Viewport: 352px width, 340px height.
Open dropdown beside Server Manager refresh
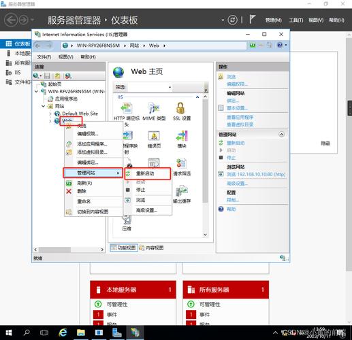pos(223,20)
